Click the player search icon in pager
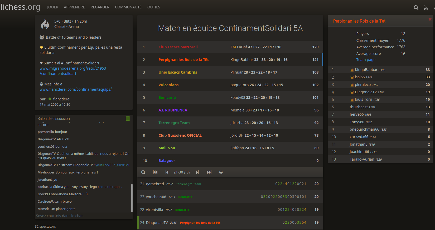Screen dimensions: 435x230 (x=143, y=172)
